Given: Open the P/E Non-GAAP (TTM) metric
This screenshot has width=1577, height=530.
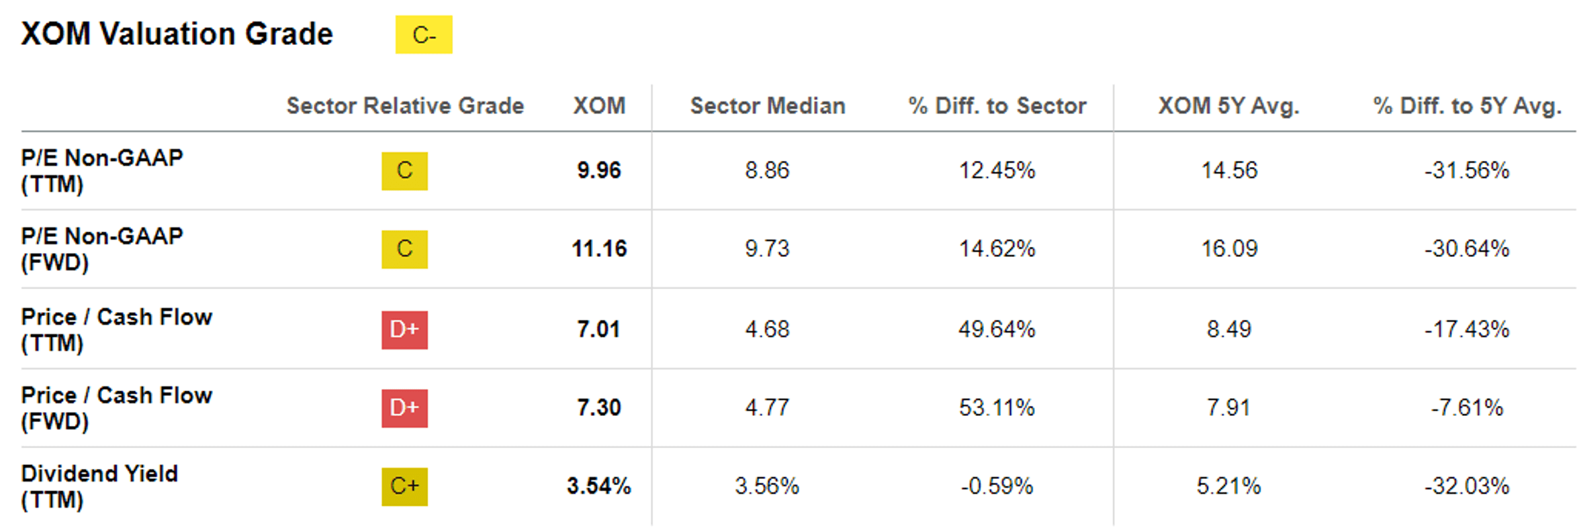Looking at the screenshot, I should [102, 170].
